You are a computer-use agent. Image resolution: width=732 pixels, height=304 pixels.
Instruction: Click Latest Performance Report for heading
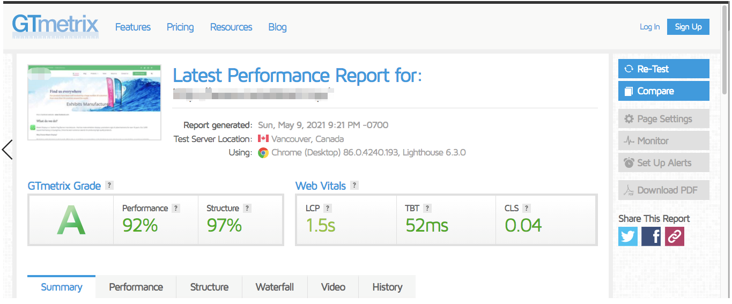pos(298,76)
